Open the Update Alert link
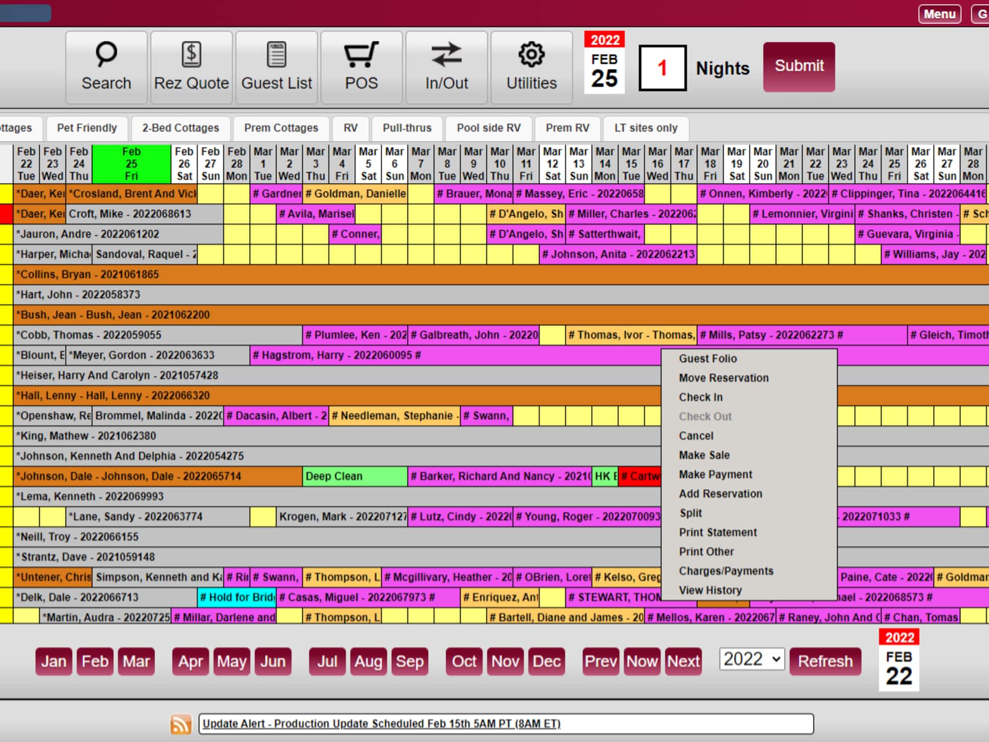Viewport: 989px width, 742px height. 381,724
